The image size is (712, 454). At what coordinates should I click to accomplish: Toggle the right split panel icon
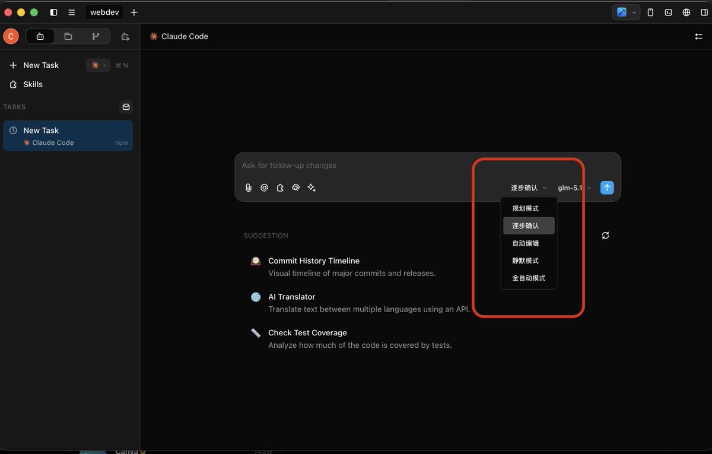click(704, 12)
